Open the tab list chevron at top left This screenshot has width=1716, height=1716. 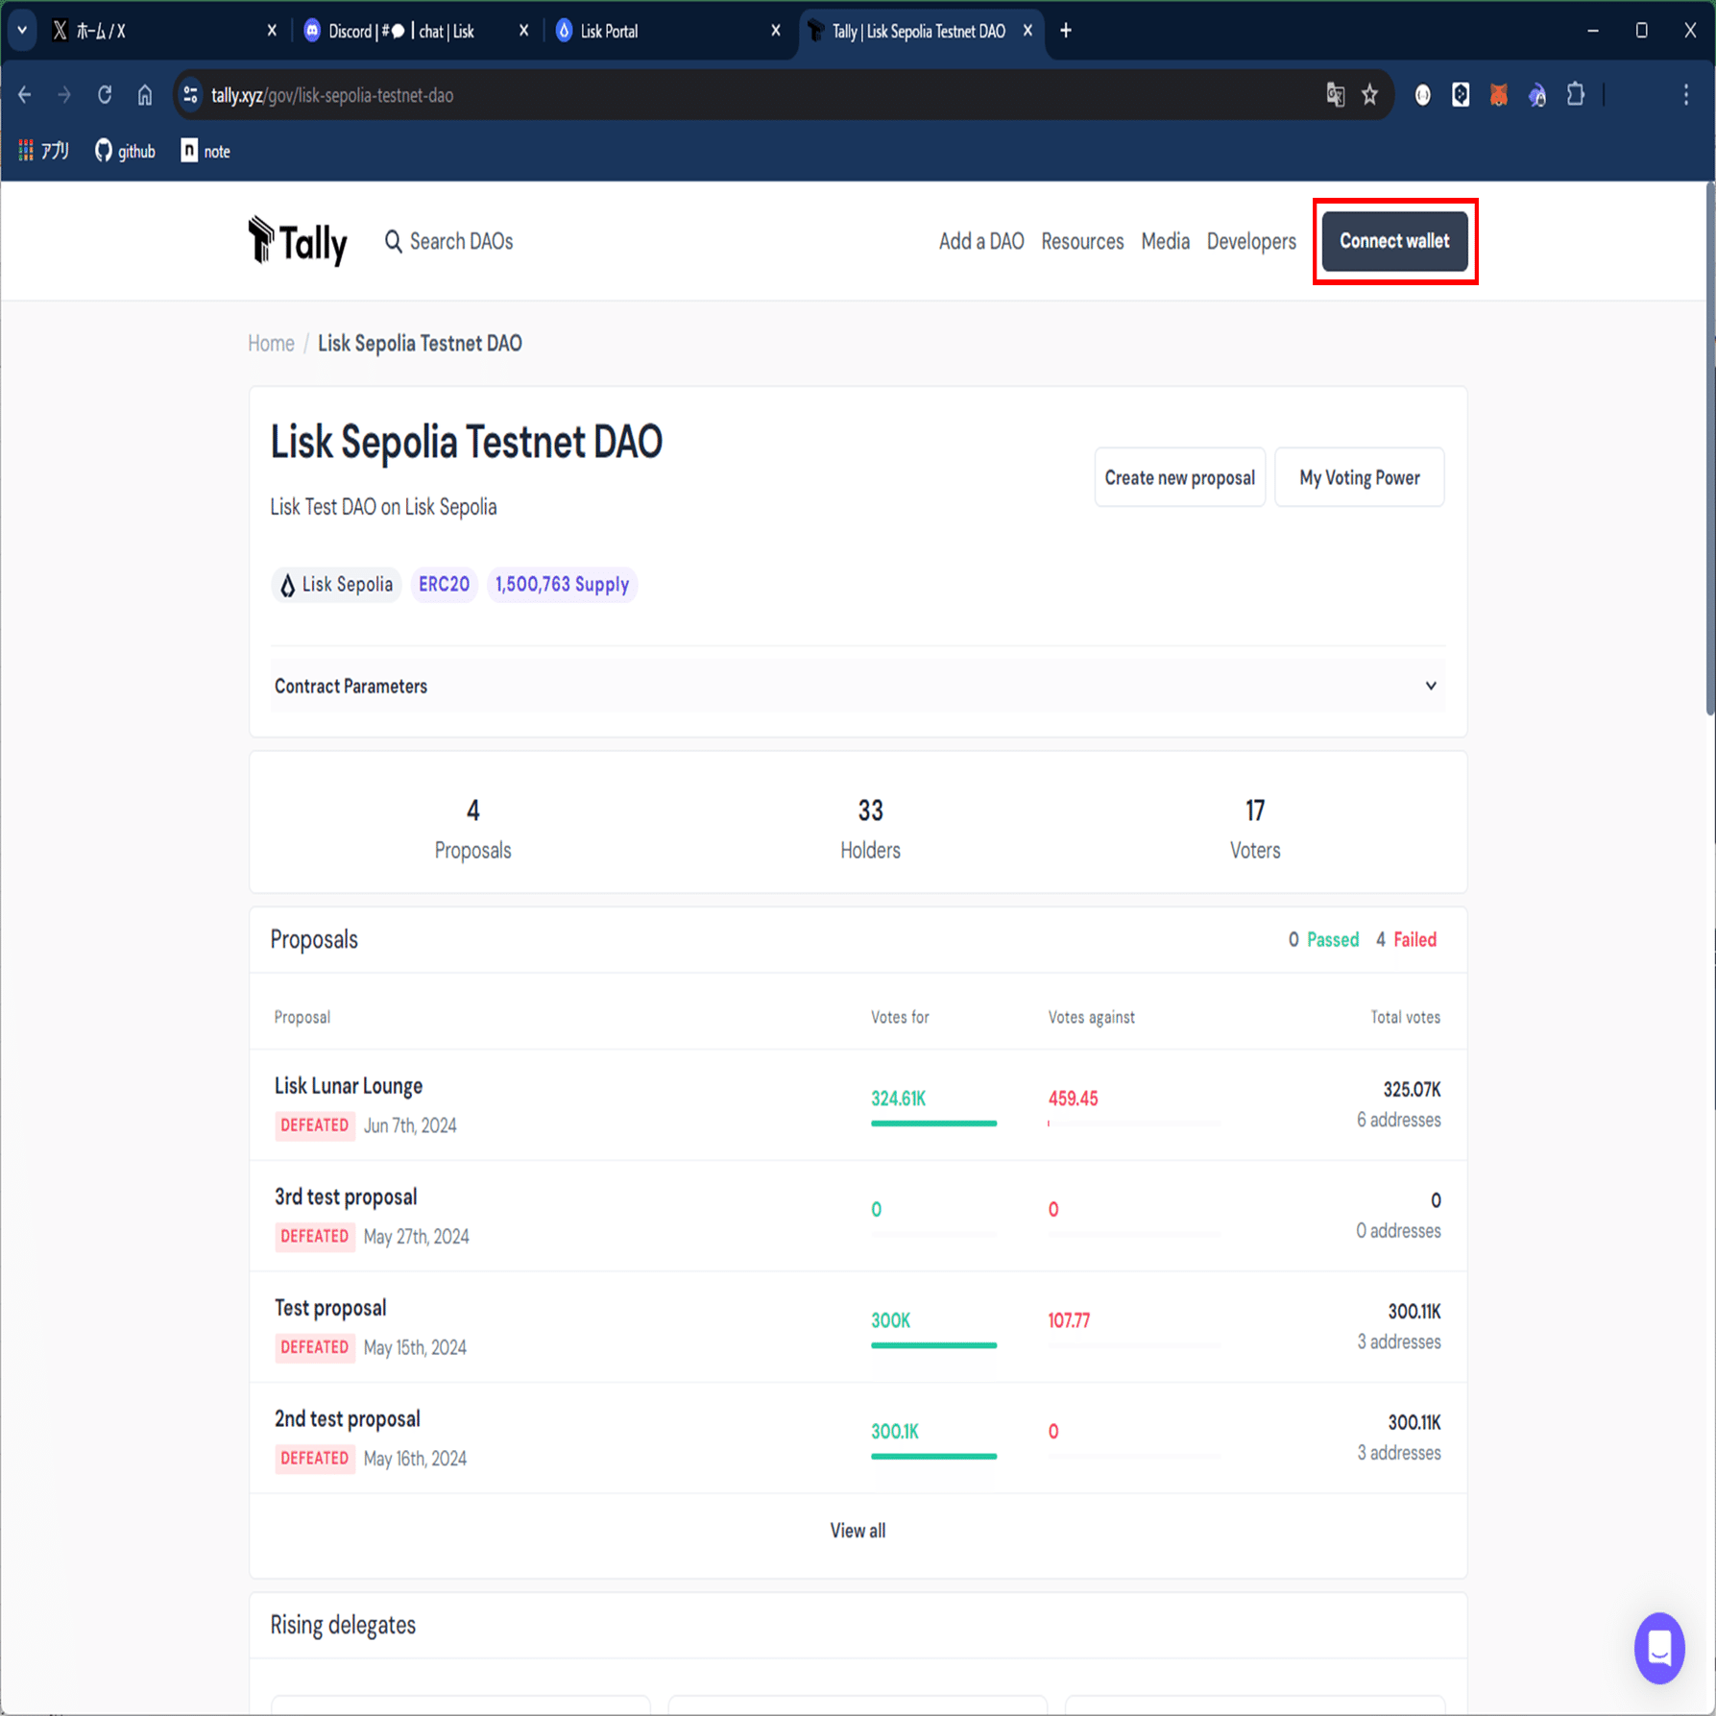click(x=21, y=30)
